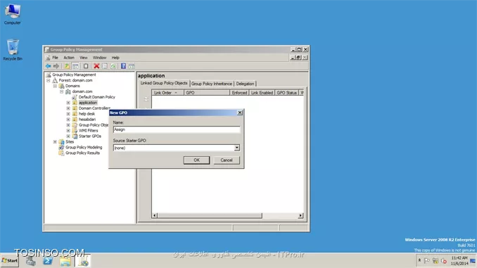The image size is (477, 268).
Task: Launch PowerShell from the taskbar
Action: tap(48, 261)
